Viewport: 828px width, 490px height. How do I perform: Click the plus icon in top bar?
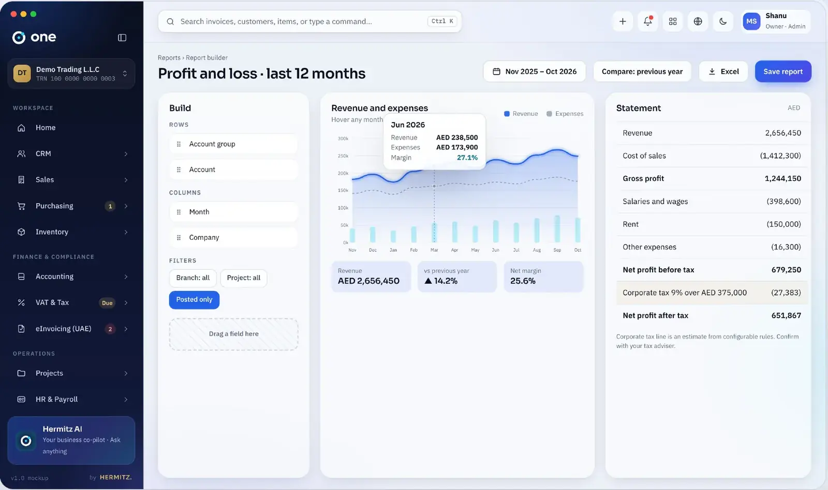click(623, 21)
